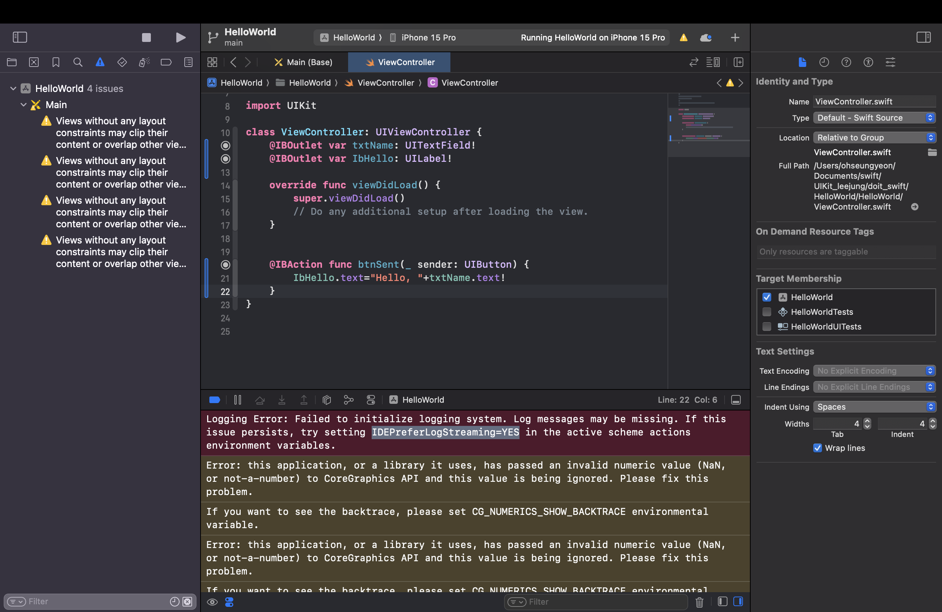Screen dimensions: 942x612
Task: Open the Type dropdown Default - Swift Source
Action: (874, 117)
